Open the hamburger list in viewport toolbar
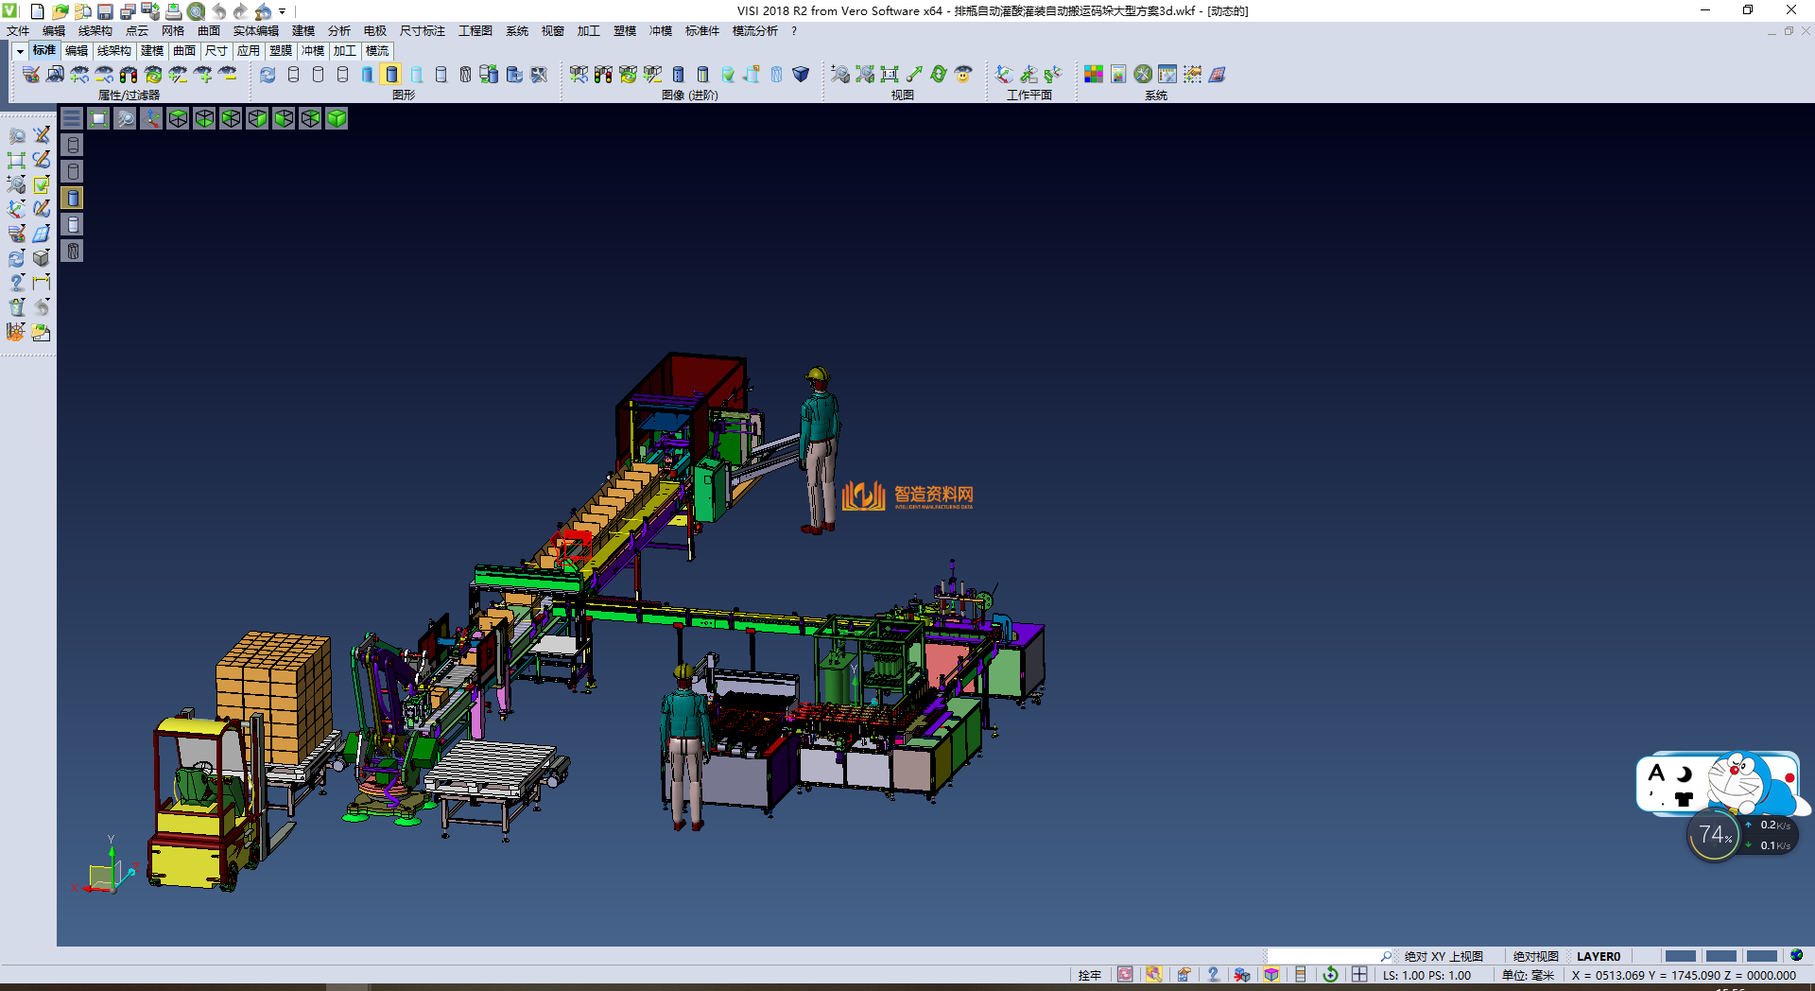The image size is (1815, 991). [72, 118]
